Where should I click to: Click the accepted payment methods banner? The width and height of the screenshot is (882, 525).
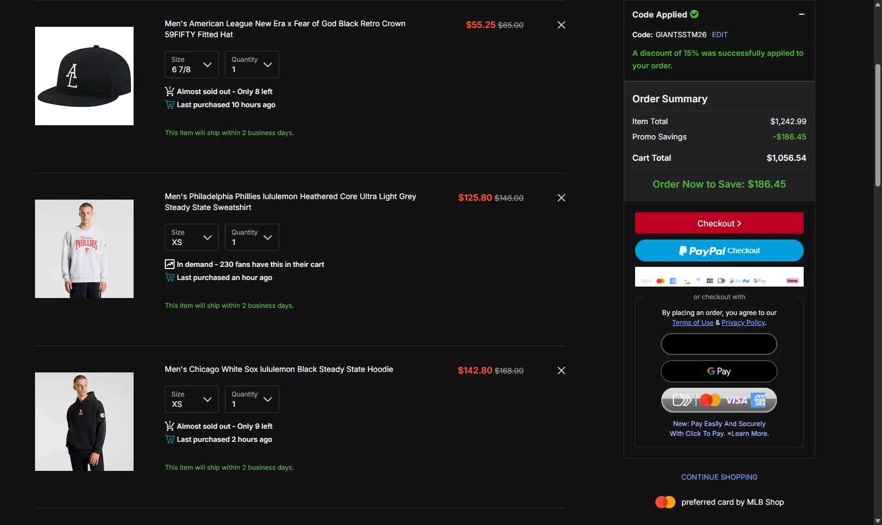point(719,277)
